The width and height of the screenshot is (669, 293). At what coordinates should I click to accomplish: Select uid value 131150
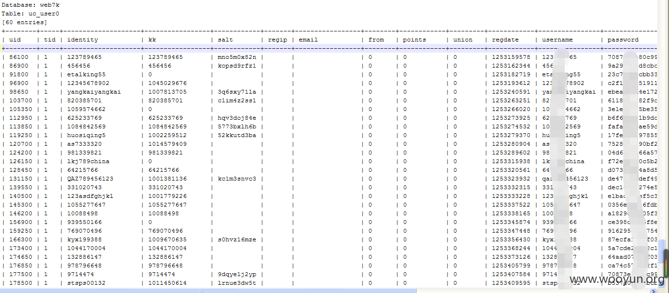(21, 179)
